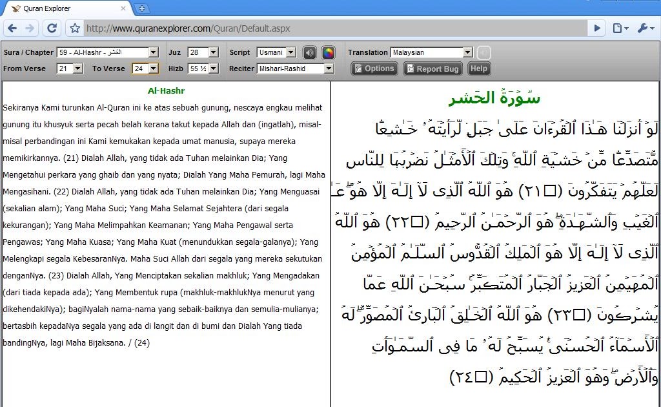The image size is (661, 407).
Task: Click the Al-Hashr translation heading
Action: point(166,90)
